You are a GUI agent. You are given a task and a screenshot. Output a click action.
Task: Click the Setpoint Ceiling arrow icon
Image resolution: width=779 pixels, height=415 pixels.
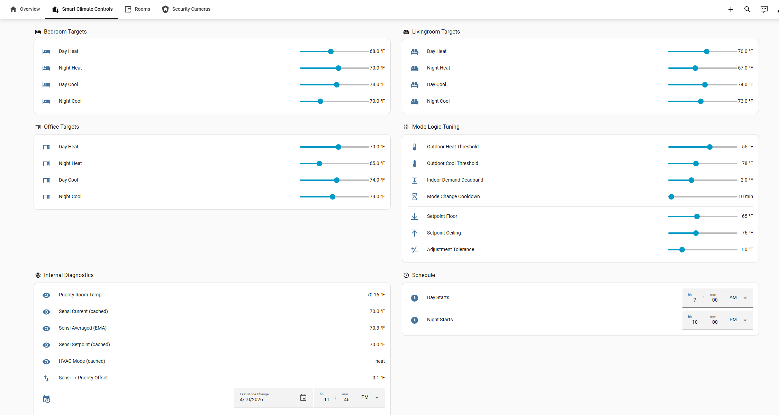click(x=414, y=233)
